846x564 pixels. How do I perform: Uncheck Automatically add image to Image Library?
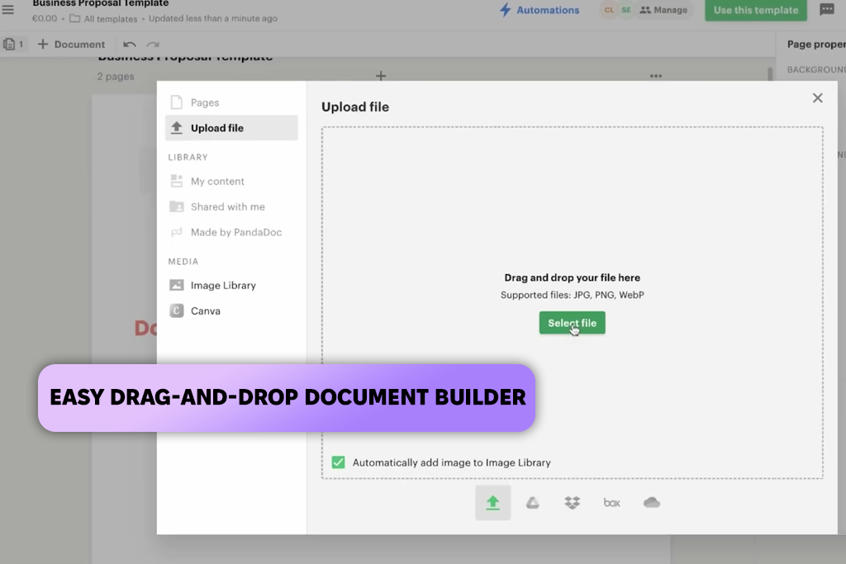pos(338,462)
